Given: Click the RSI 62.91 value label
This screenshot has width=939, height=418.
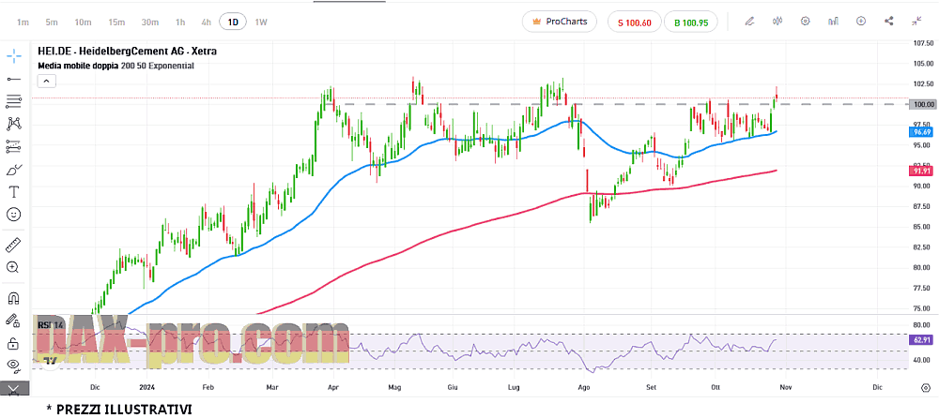Looking at the screenshot, I should point(922,339).
